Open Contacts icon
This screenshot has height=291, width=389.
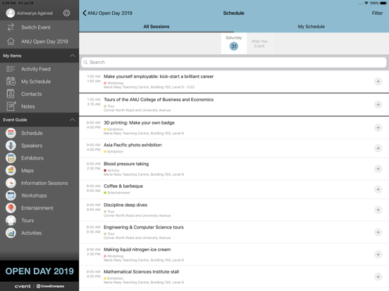point(11,93)
